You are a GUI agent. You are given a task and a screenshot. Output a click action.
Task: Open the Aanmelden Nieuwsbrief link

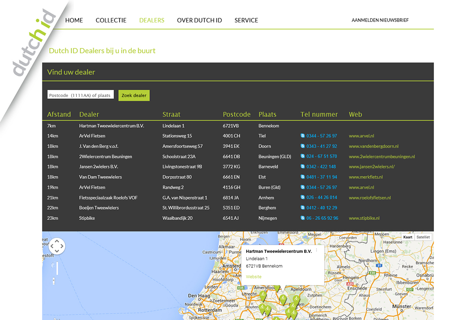click(x=380, y=20)
